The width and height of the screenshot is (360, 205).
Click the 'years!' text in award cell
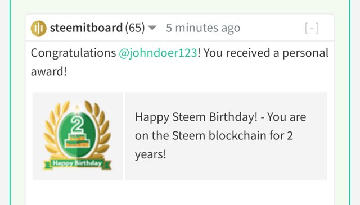150,154
